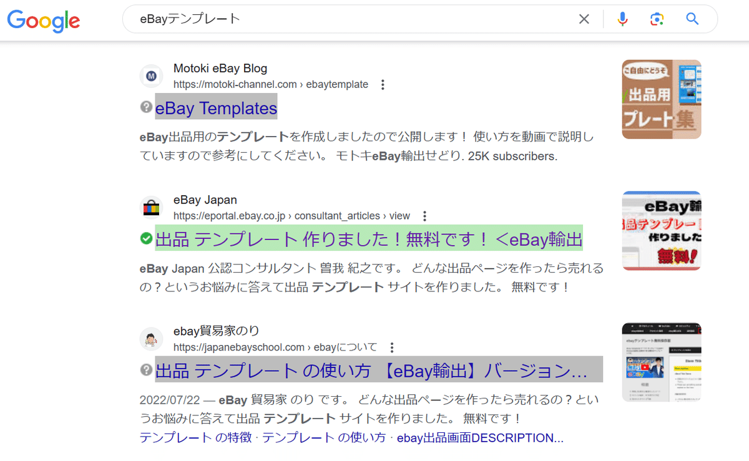Open the options menu beside eportal.ebay.co.jp URL

click(x=425, y=216)
